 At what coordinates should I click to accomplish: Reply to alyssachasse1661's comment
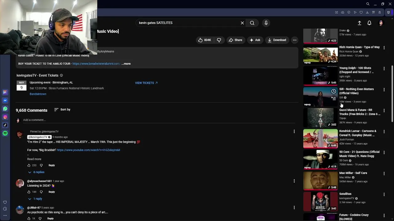[51, 192]
